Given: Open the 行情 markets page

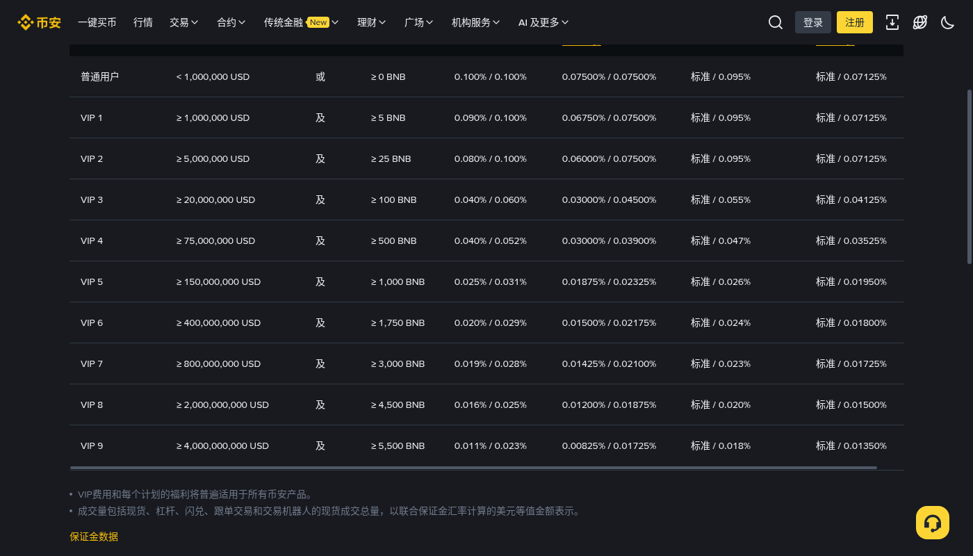Looking at the screenshot, I should pyautogui.click(x=143, y=22).
